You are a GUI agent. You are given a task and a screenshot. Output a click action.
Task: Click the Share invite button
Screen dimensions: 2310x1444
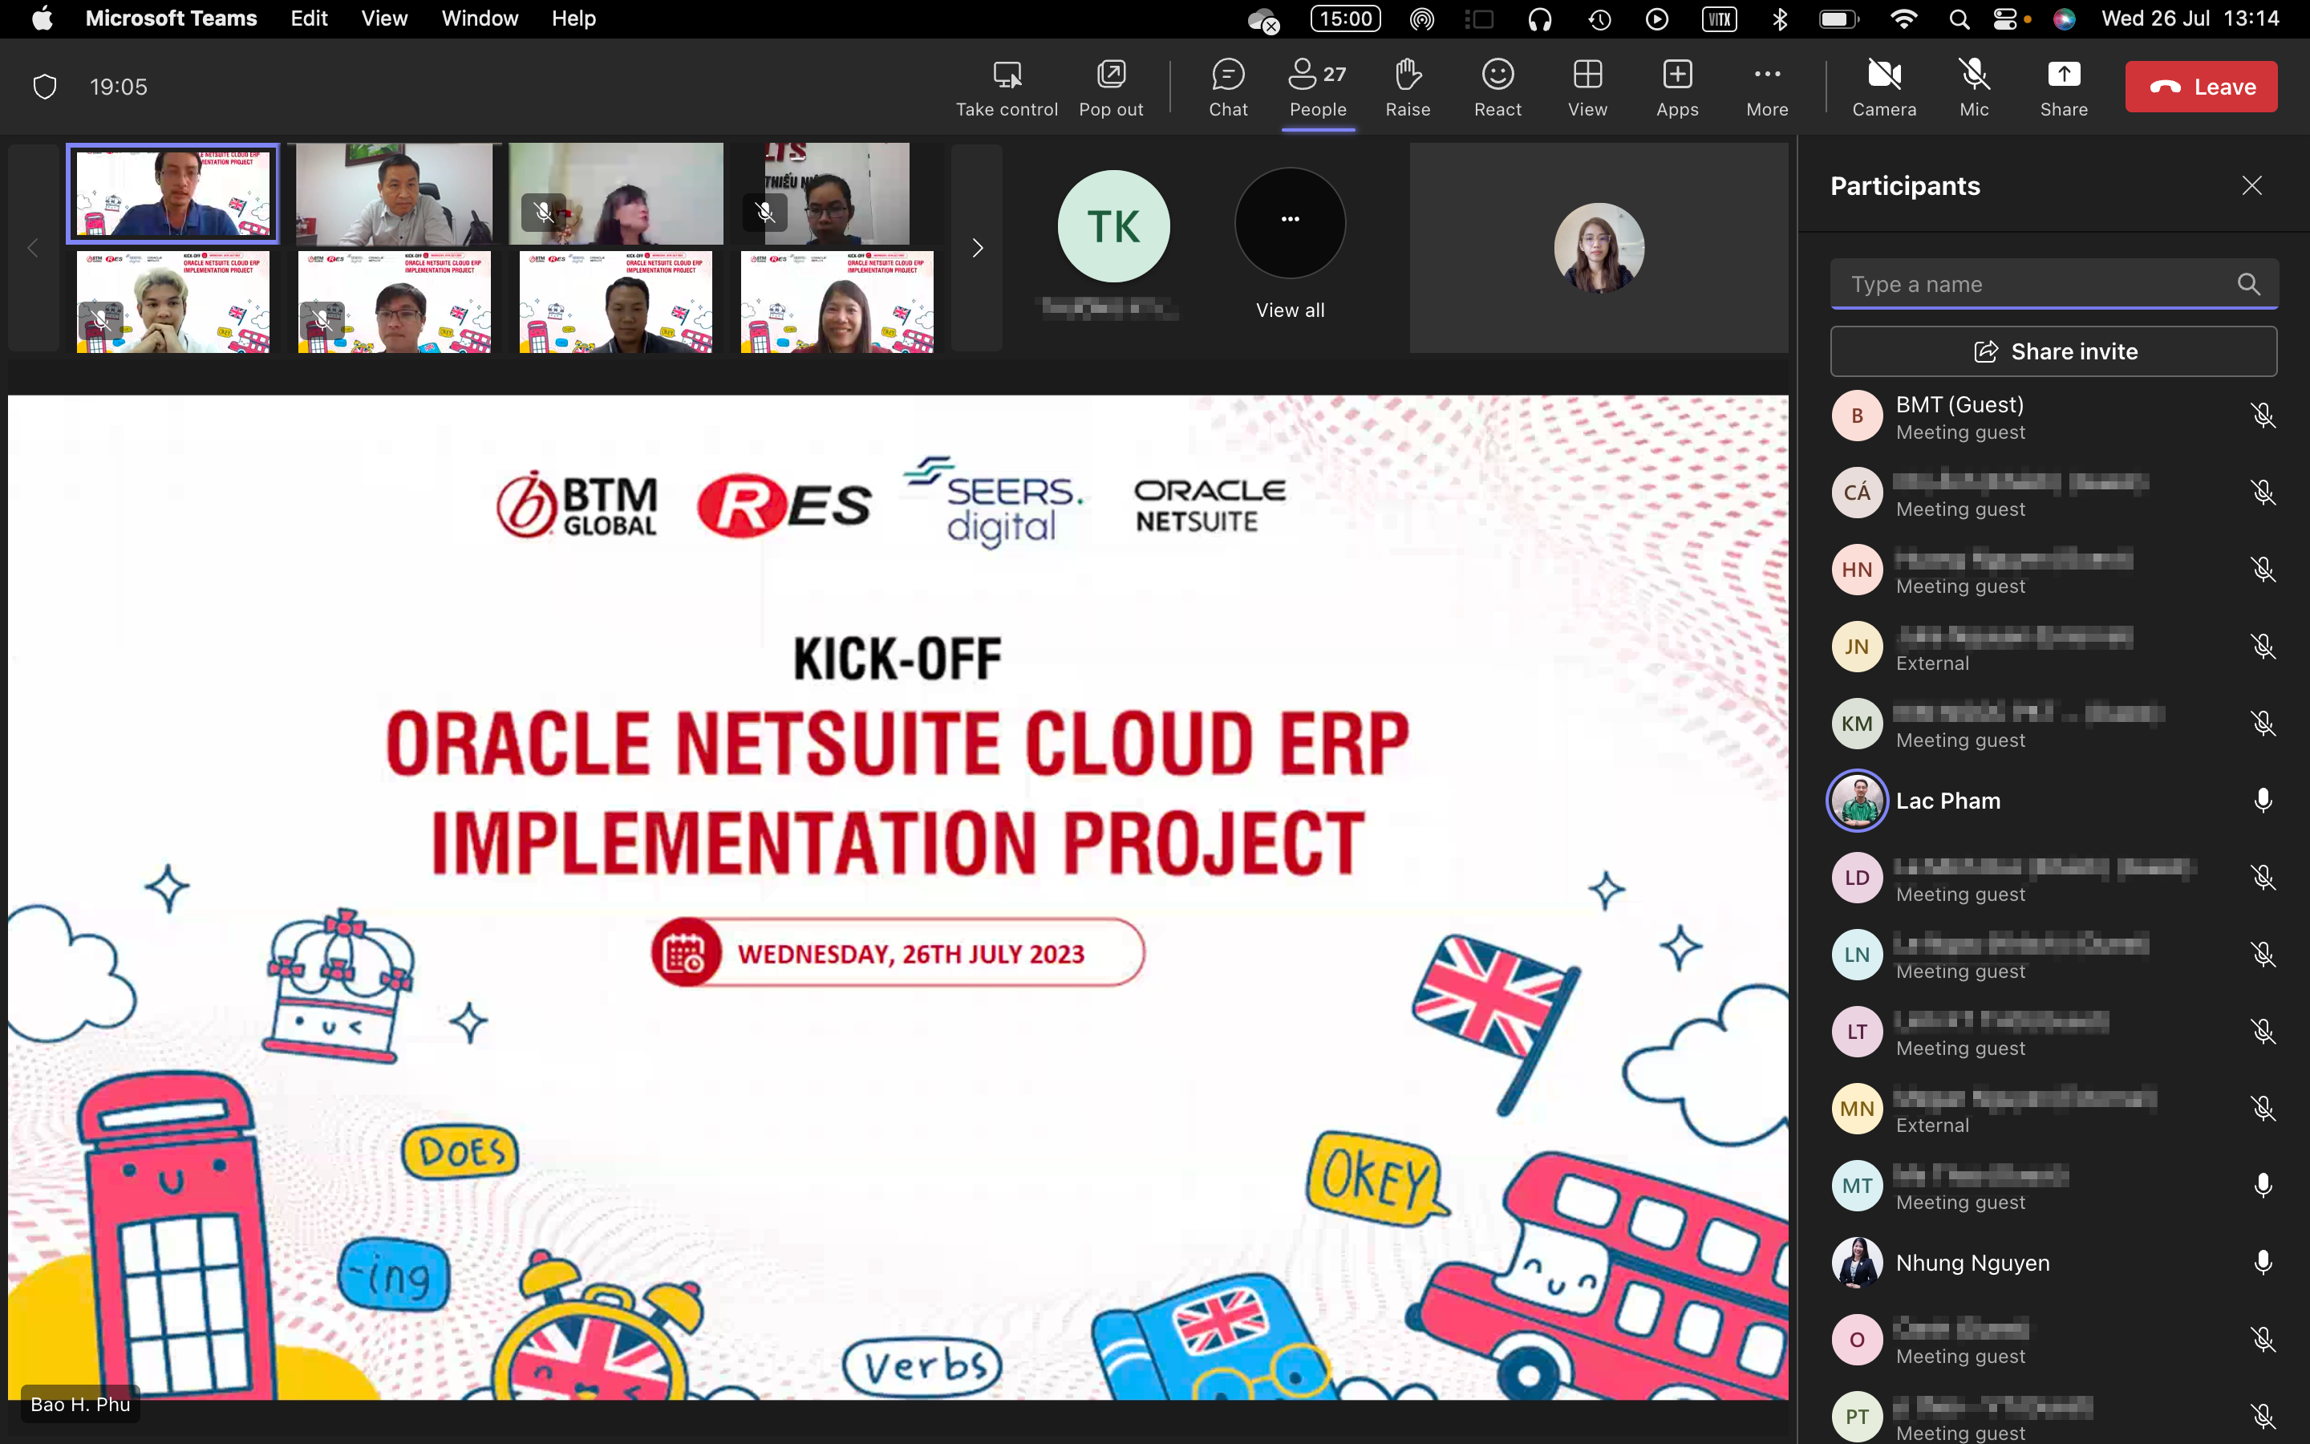click(x=2054, y=351)
